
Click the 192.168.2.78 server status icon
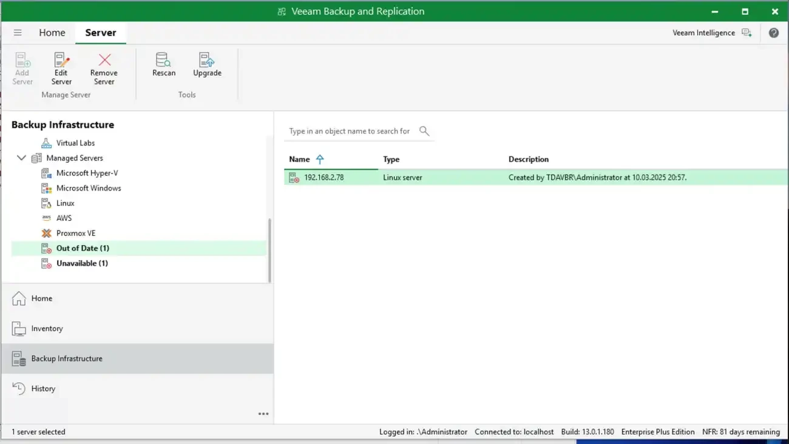pyautogui.click(x=294, y=178)
